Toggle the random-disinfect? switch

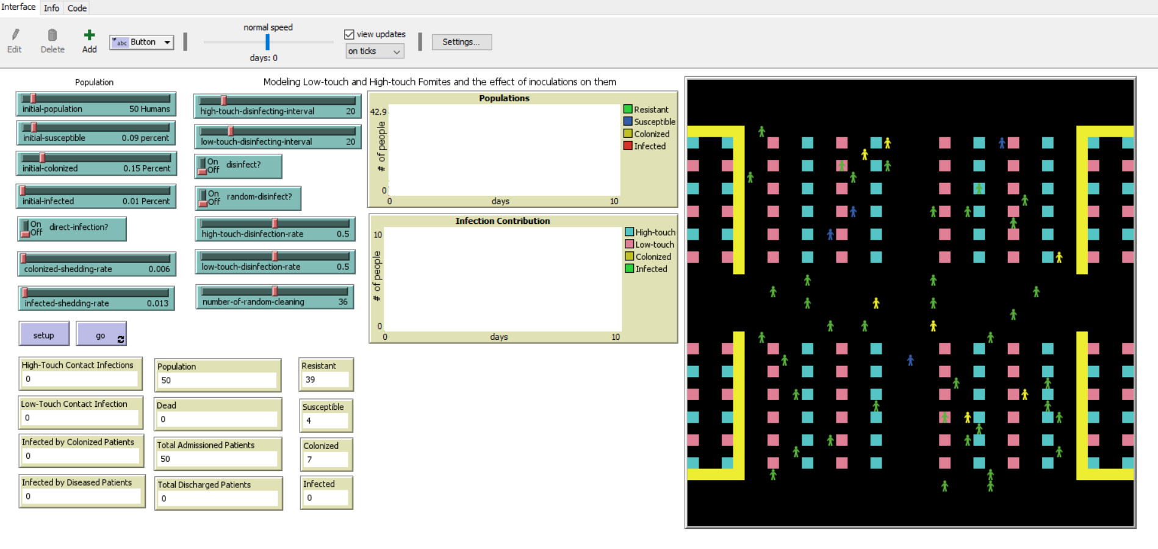(248, 198)
